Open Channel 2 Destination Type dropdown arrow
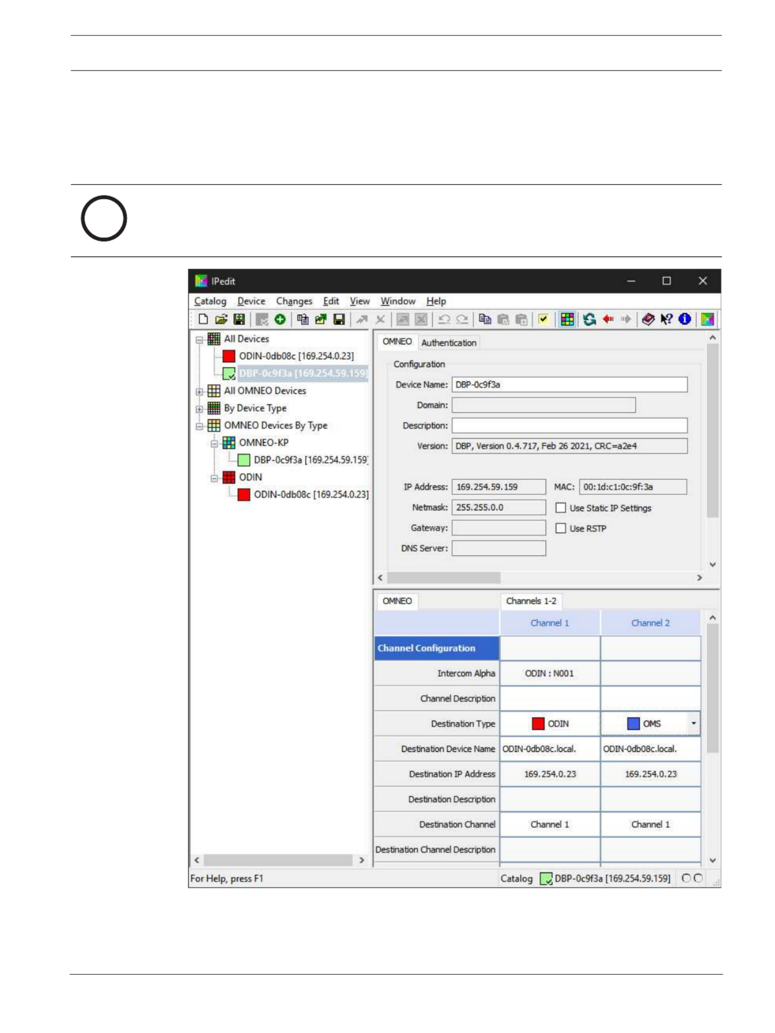The width and height of the screenshot is (775, 1033). pos(693,723)
